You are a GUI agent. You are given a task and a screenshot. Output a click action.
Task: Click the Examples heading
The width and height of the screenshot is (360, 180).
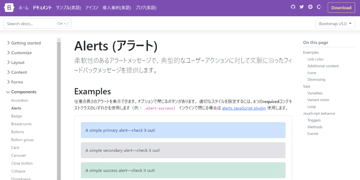(92, 91)
